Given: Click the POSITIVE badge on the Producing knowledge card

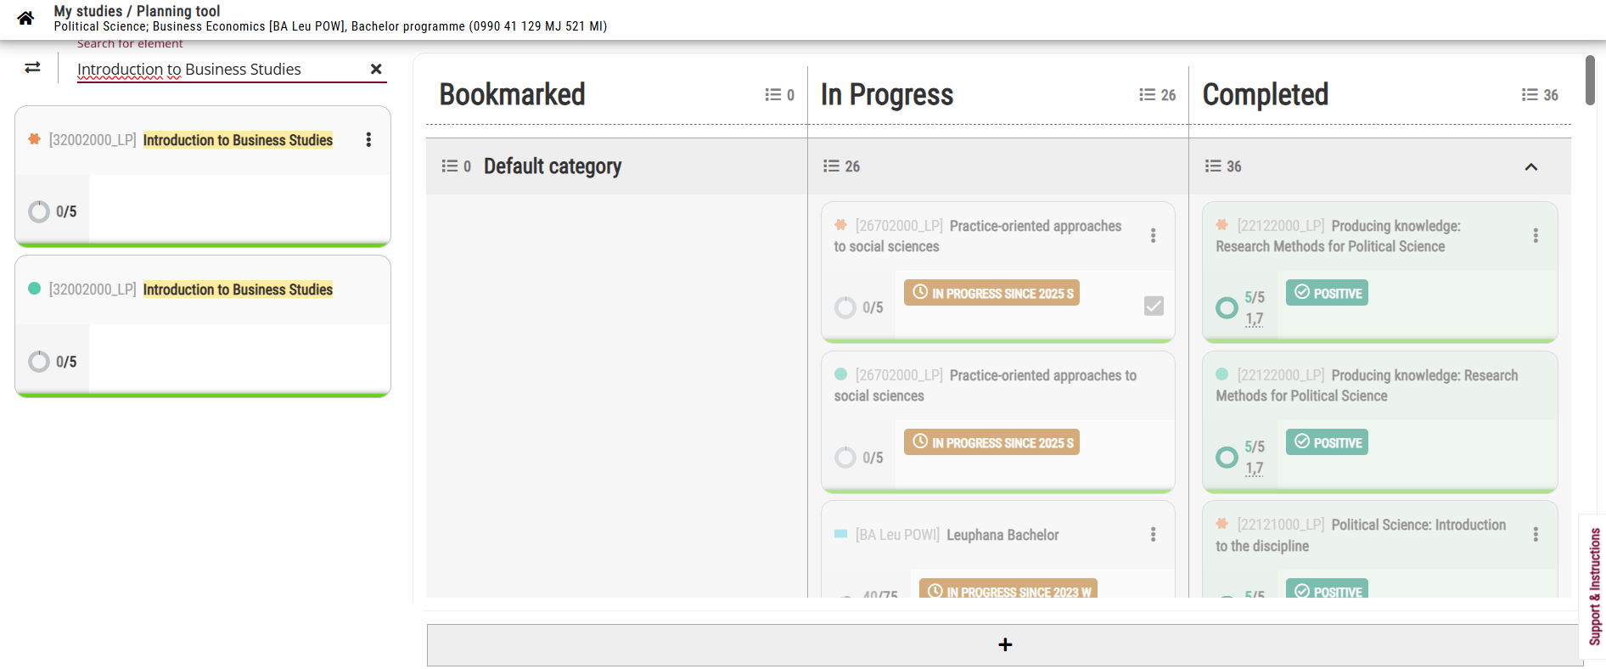Looking at the screenshot, I should pyautogui.click(x=1327, y=293).
